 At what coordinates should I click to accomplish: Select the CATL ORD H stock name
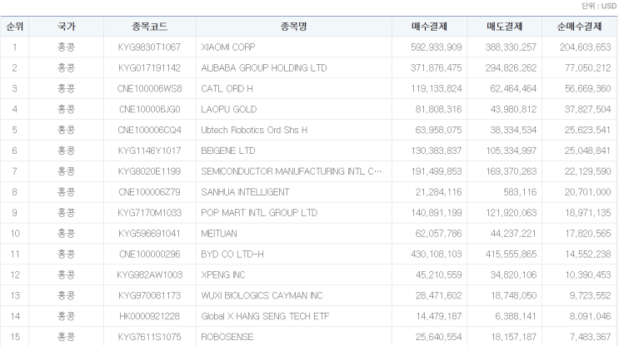[227, 89]
